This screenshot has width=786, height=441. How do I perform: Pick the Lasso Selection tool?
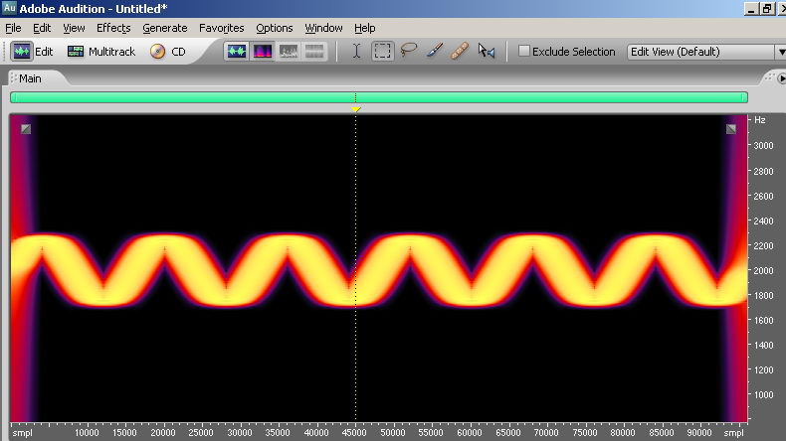pyautogui.click(x=409, y=52)
